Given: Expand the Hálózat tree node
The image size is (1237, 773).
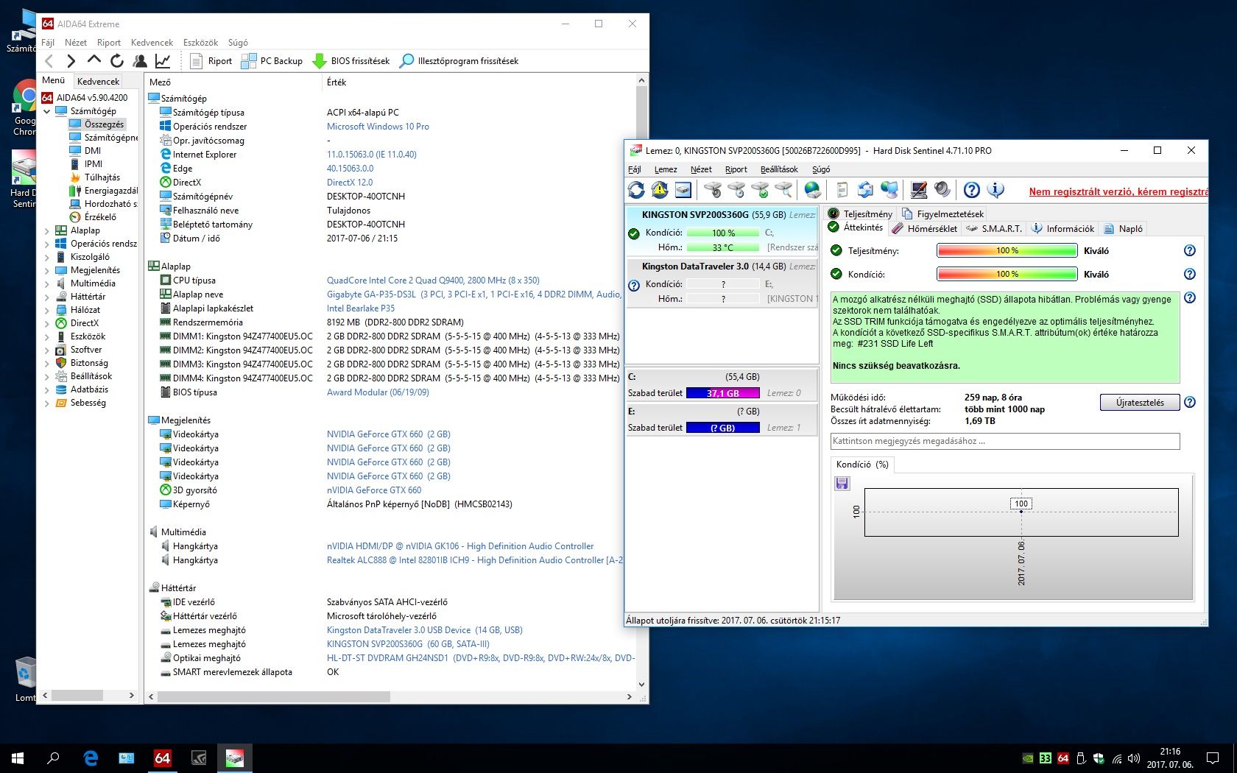Looking at the screenshot, I should point(47,310).
